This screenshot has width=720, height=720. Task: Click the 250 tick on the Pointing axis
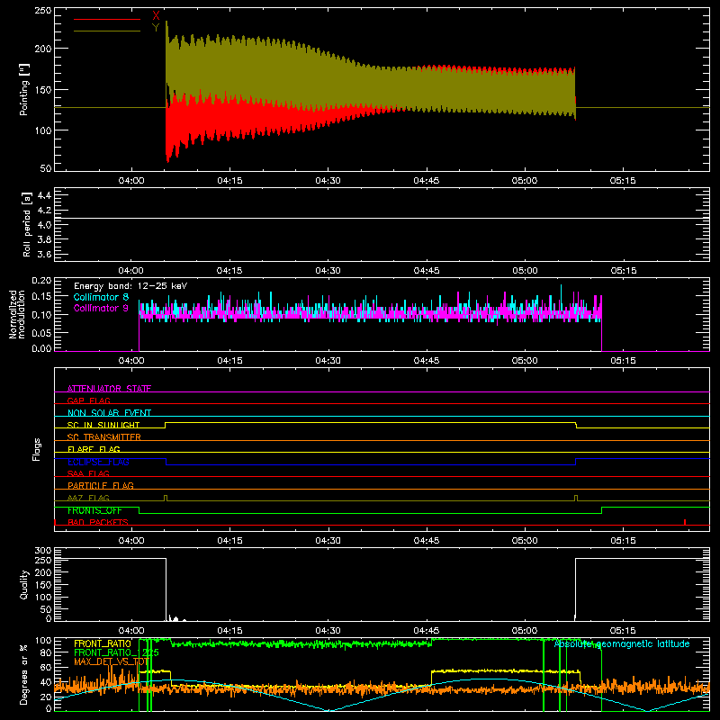(x=42, y=10)
